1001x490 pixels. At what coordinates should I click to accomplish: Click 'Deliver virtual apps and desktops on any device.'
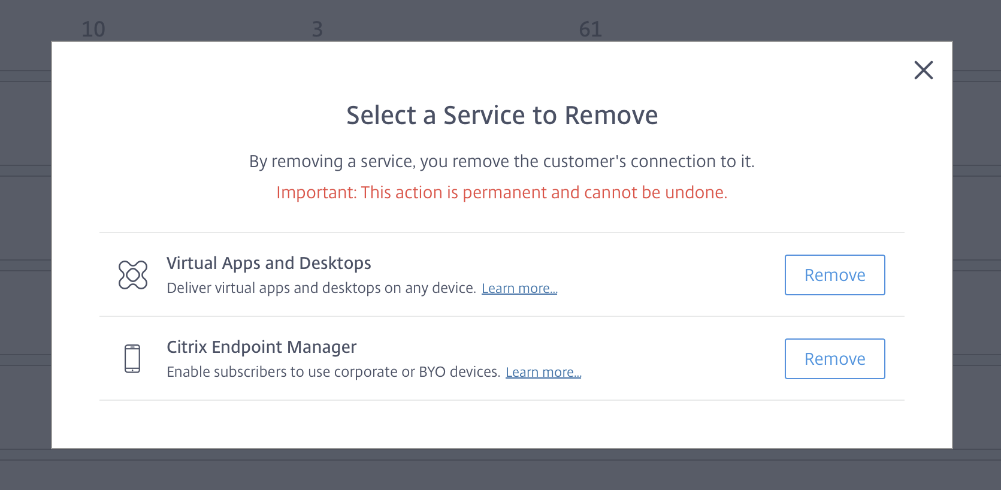321,288
